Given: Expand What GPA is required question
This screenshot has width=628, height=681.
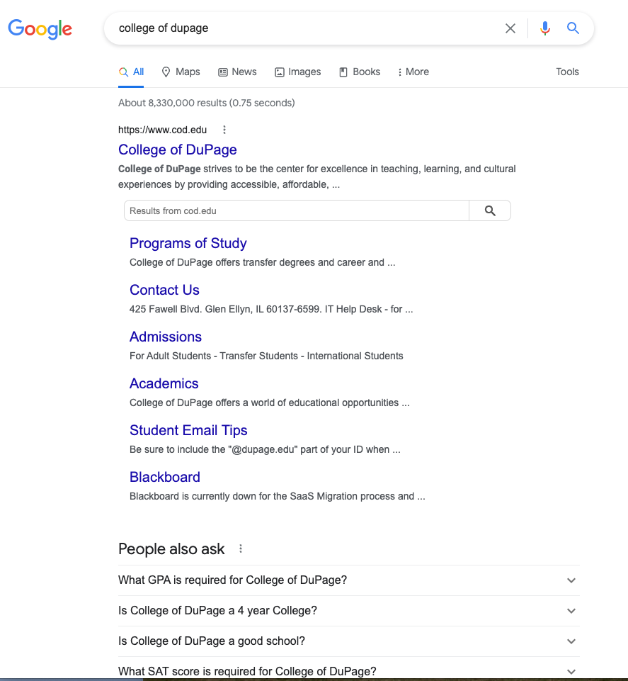Looking at the screenshot, I should point(571,580).
